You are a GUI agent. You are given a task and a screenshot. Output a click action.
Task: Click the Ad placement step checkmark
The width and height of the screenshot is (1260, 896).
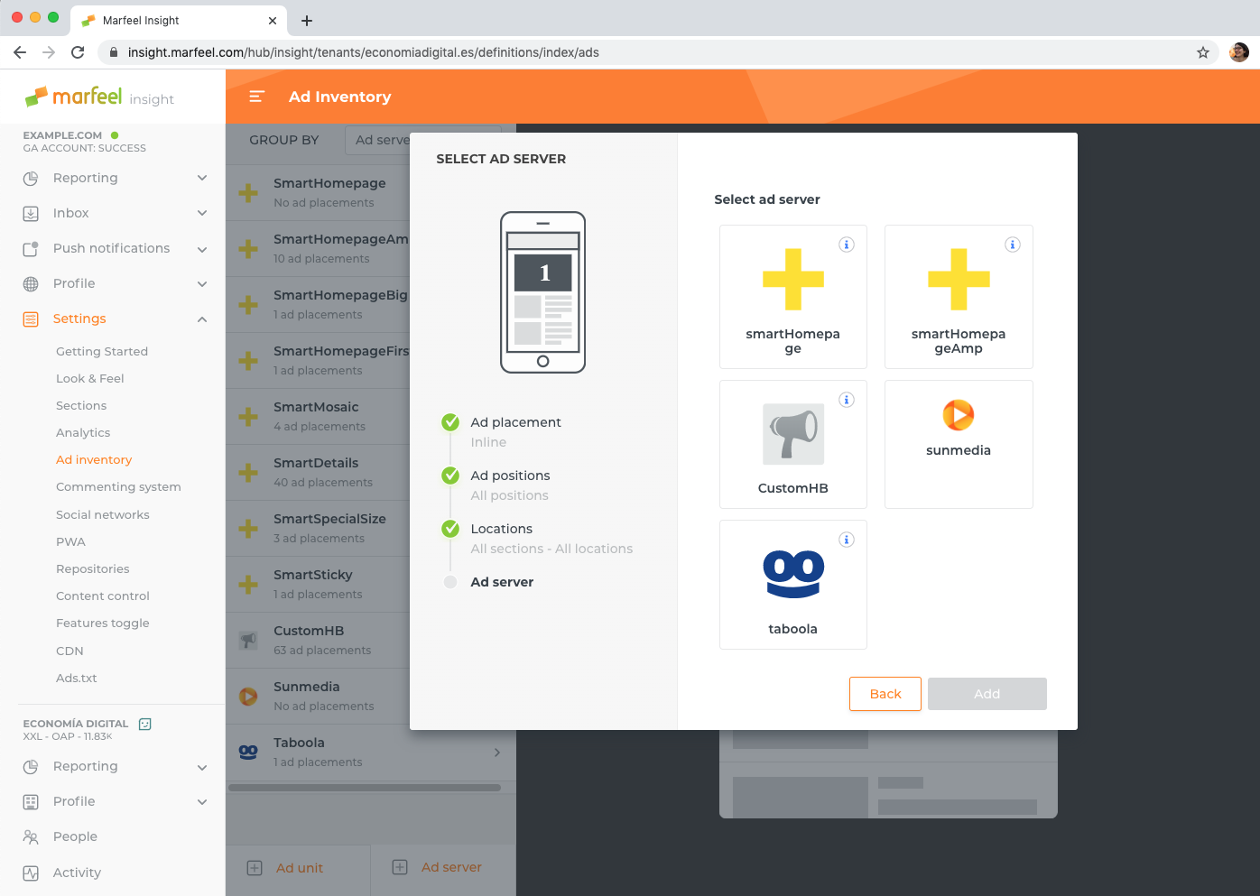click(x=450, y=422)
